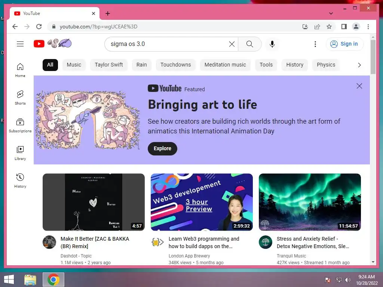Click the Sign in button
This screenshot has height=287, width=383.
(x=344, y=44)
